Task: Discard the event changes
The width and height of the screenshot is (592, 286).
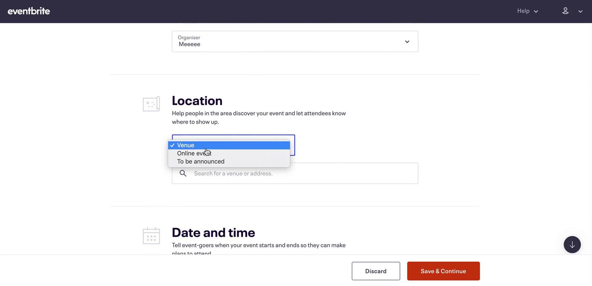Action: pyautogui.click(x=376, y=271)
